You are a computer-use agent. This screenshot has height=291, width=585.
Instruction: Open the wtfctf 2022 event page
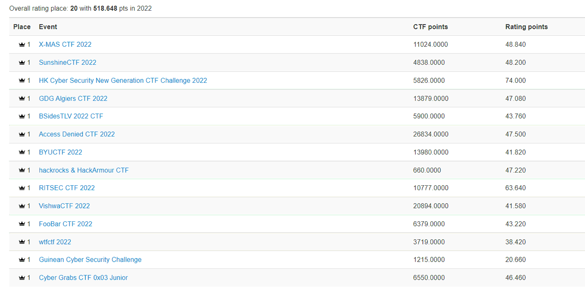click(55, 242)
